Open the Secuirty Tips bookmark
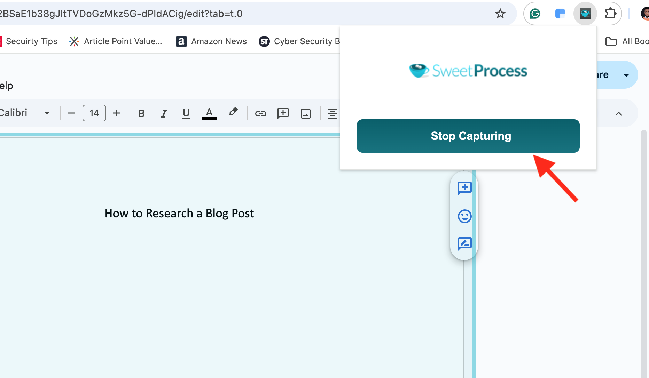Screen dimensions: 649x378 point(29,41)
